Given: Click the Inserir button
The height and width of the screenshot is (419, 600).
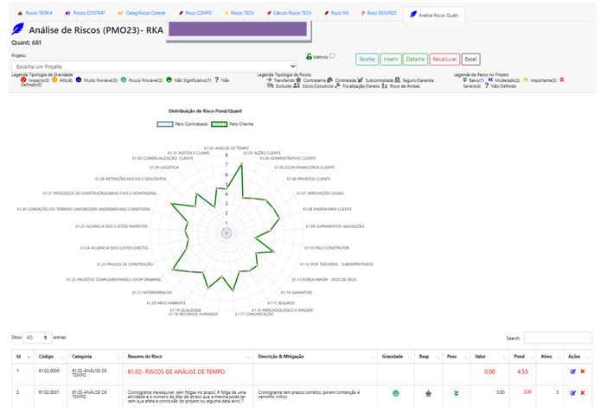Looking at the screenshot, I should (x=392, y=59).
